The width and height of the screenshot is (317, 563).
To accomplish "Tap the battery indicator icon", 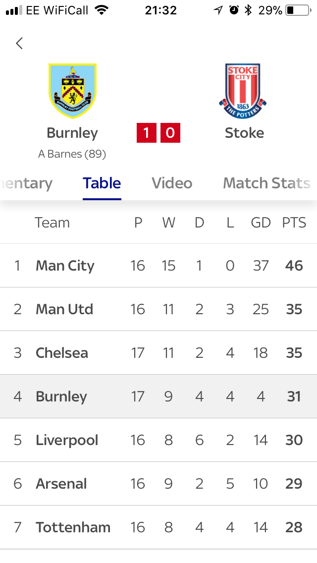I will tap(298, 10).
